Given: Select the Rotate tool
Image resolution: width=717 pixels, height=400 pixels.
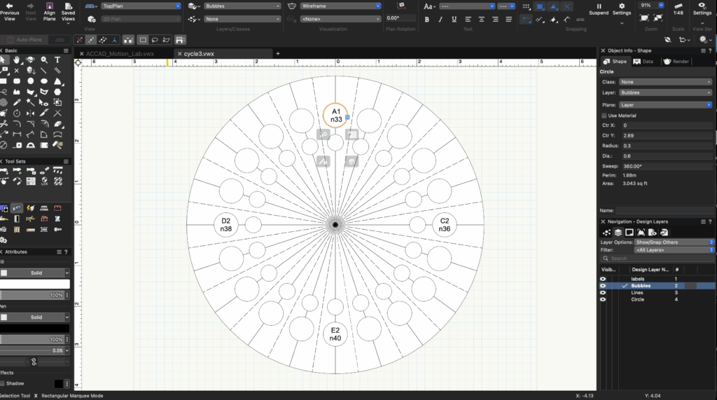Looking at the screenshot, I should coord(17,113).
